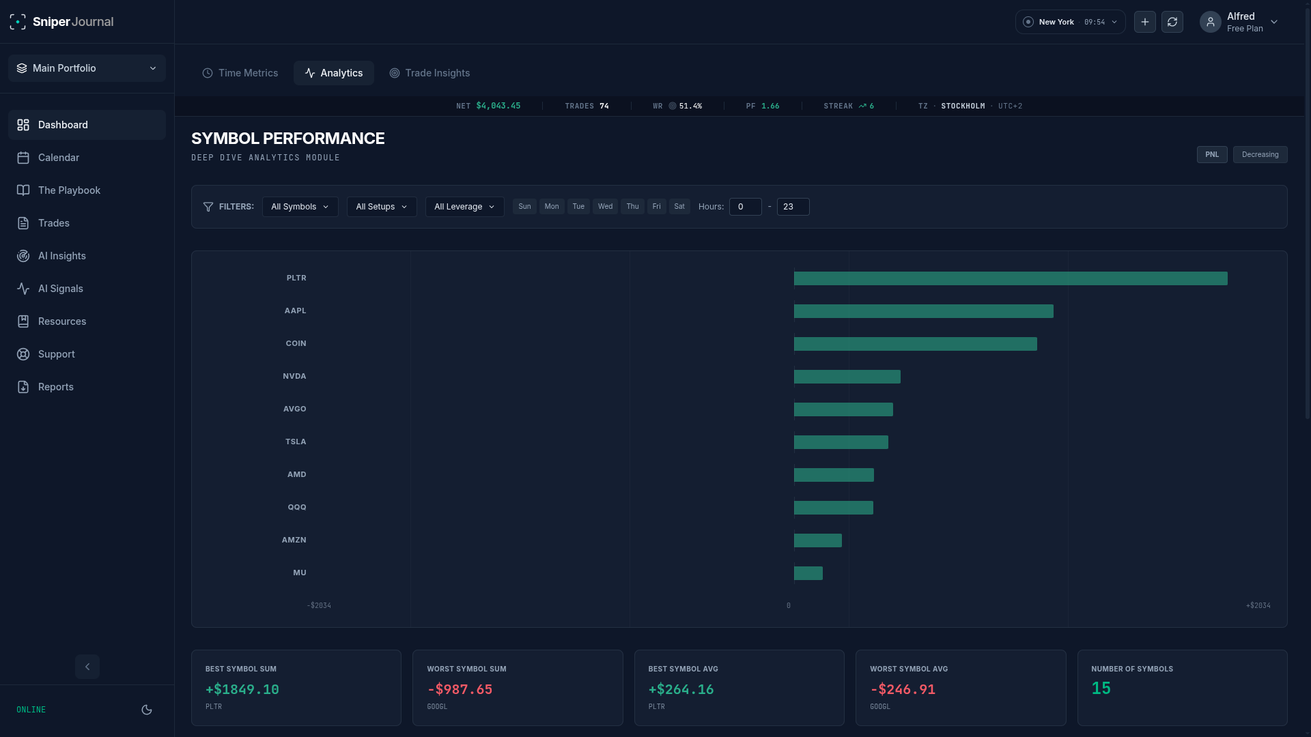Viewport: 1311px width, 737px height.
Task: Click the New York session indicator dot
Action: pos(1028,22)
